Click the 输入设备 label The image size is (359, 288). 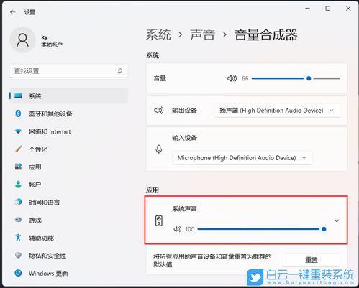184,138
